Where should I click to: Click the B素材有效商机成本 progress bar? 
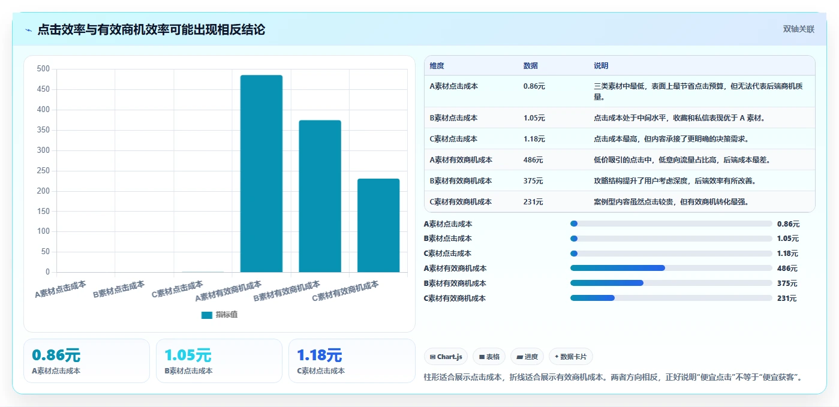[671, 283]
